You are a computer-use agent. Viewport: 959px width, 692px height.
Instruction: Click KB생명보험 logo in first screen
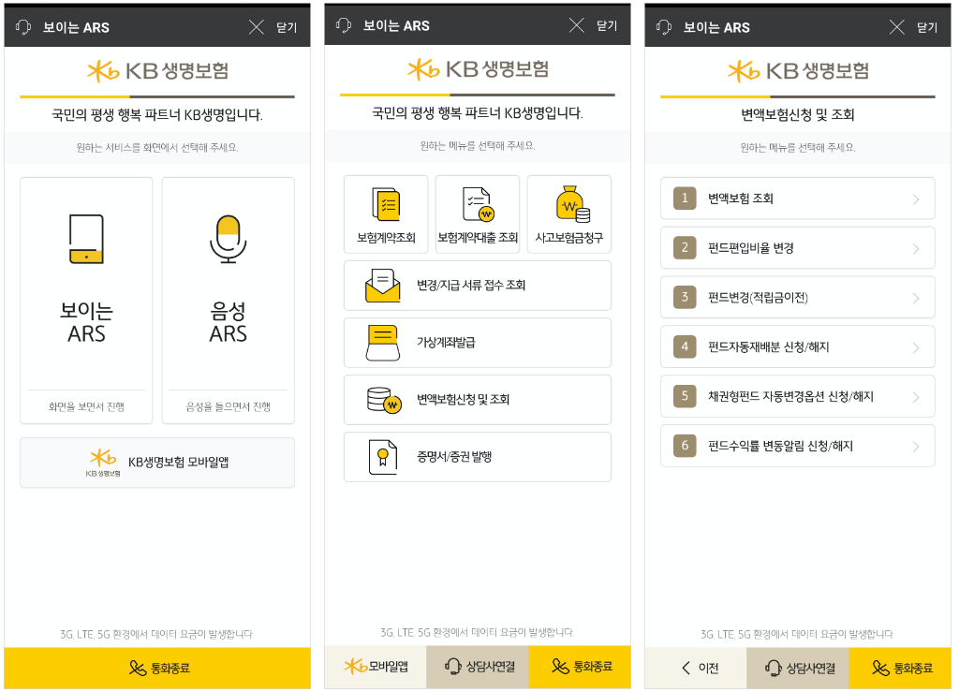[157, 71]
